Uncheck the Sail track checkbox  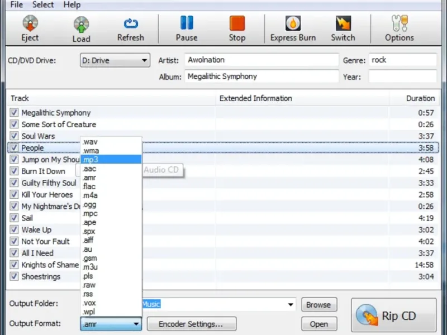coord(14,218)
